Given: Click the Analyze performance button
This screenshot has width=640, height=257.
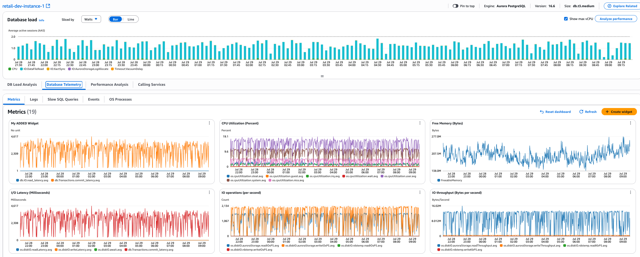Looking at the screenshot, I should click(616, 18).
